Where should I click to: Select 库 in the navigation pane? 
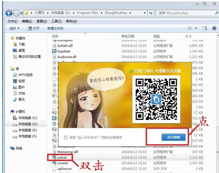(15, 69)
